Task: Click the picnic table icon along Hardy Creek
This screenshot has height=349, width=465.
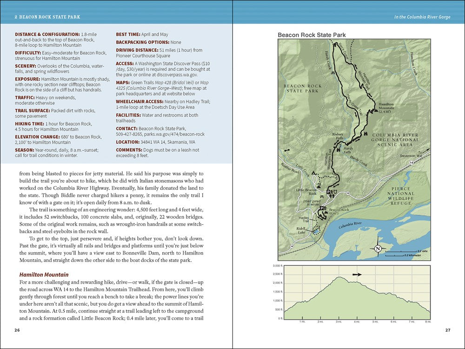Action: click(x=333, y=73)
